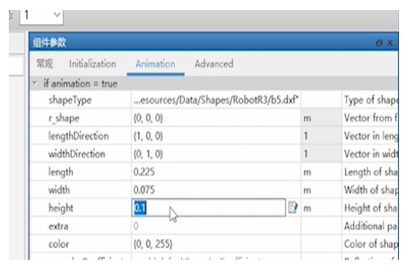Image resolution: width=418 pixels, height=277 pixels.
Task: Select the lengthDirection value {1, 0, 0}
Action: tap(148, 136)
